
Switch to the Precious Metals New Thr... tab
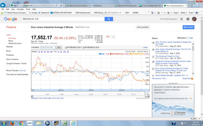point(150,6)
